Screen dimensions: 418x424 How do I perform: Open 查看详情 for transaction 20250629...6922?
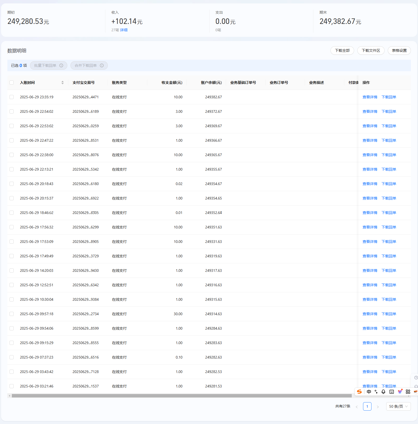coord(370,198)
